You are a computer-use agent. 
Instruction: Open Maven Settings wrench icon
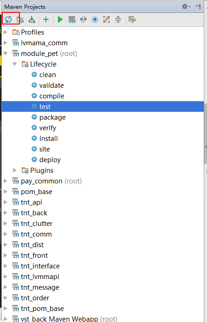[x=132, y=20]
